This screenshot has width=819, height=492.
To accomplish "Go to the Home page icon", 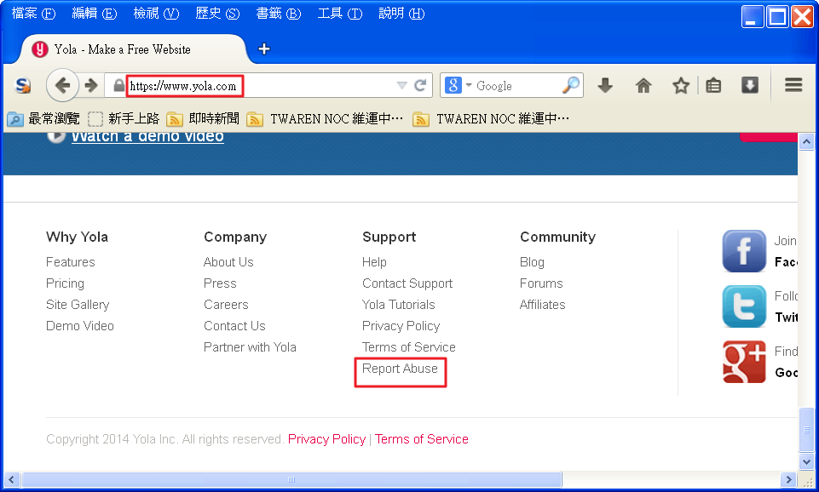I will point(643,85).
